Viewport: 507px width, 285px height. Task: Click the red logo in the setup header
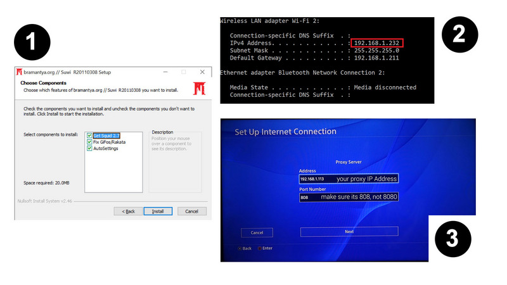199,88
